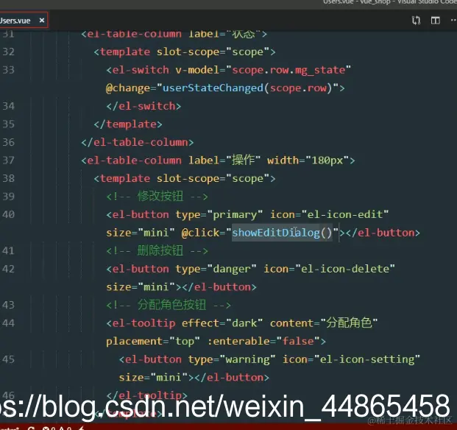Select line number 40 in gutter
457x430 pixels.
[8, 214]
